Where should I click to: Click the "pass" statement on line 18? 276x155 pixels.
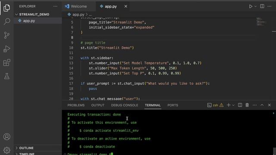(93, 89)
